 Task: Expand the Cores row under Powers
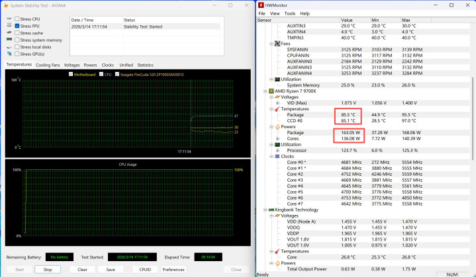[277, 138]
